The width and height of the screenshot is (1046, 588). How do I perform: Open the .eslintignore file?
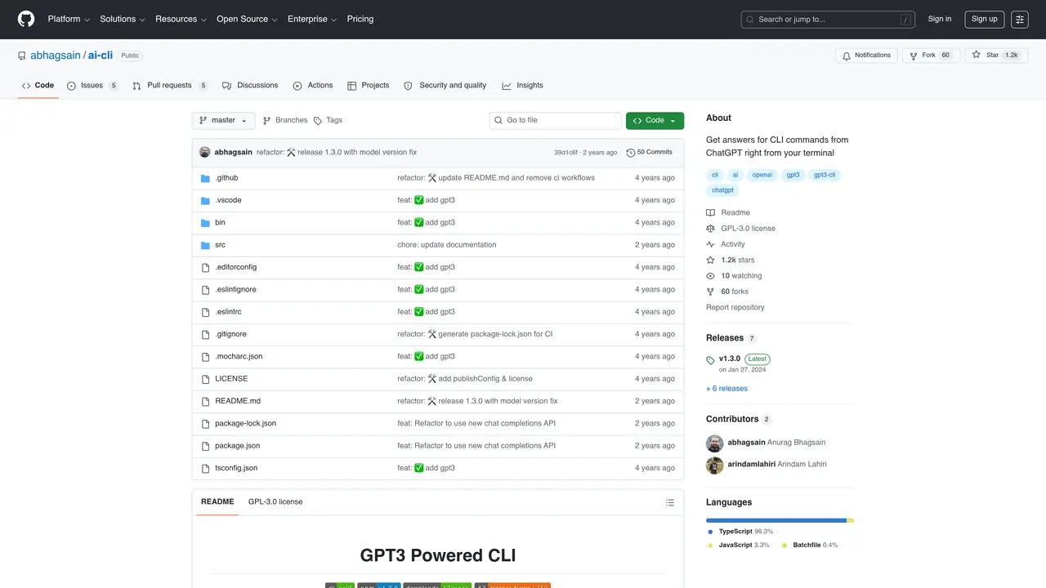[235, 290]
